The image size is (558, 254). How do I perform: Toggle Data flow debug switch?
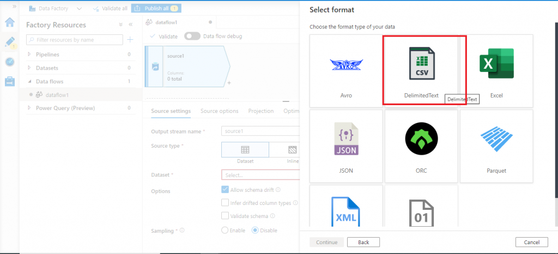192,37
